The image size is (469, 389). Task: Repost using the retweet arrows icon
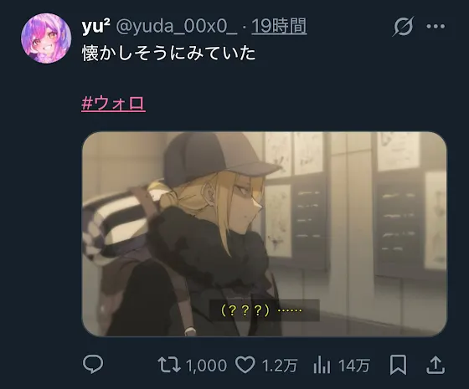(x=169, y=365)
